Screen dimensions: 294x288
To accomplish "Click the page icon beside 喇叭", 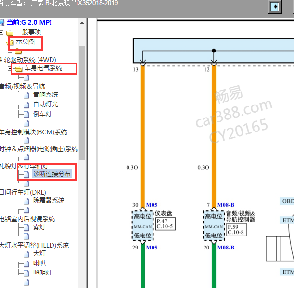I will point(26,263).
